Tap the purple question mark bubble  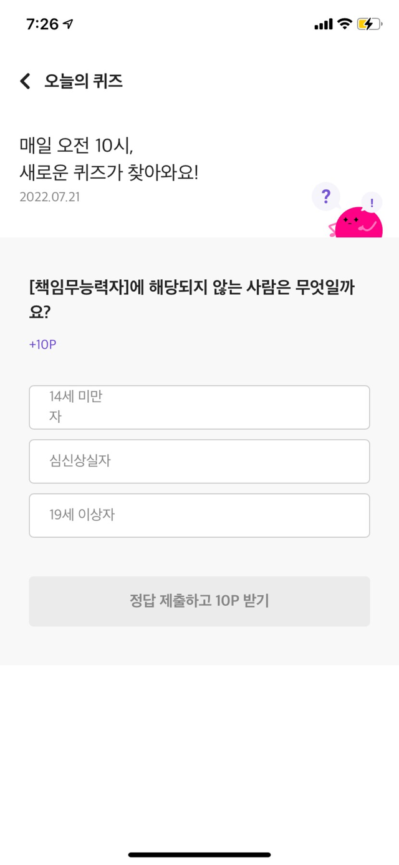pyautogui.click(x=325, y=197)
